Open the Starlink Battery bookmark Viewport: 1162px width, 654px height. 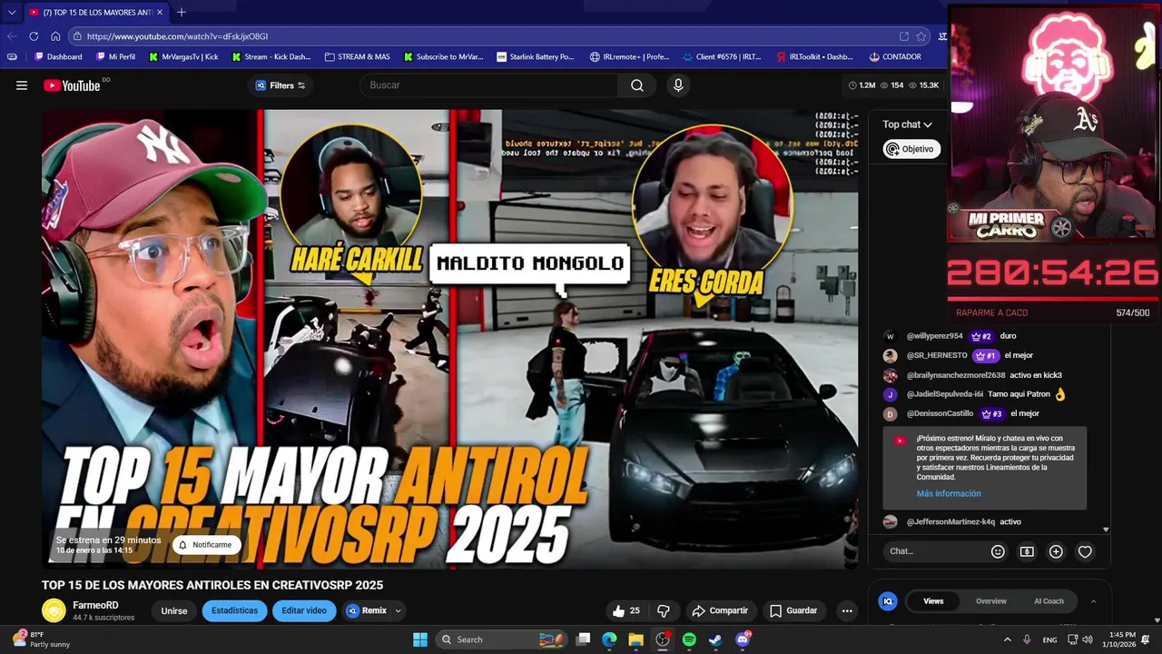536,56
